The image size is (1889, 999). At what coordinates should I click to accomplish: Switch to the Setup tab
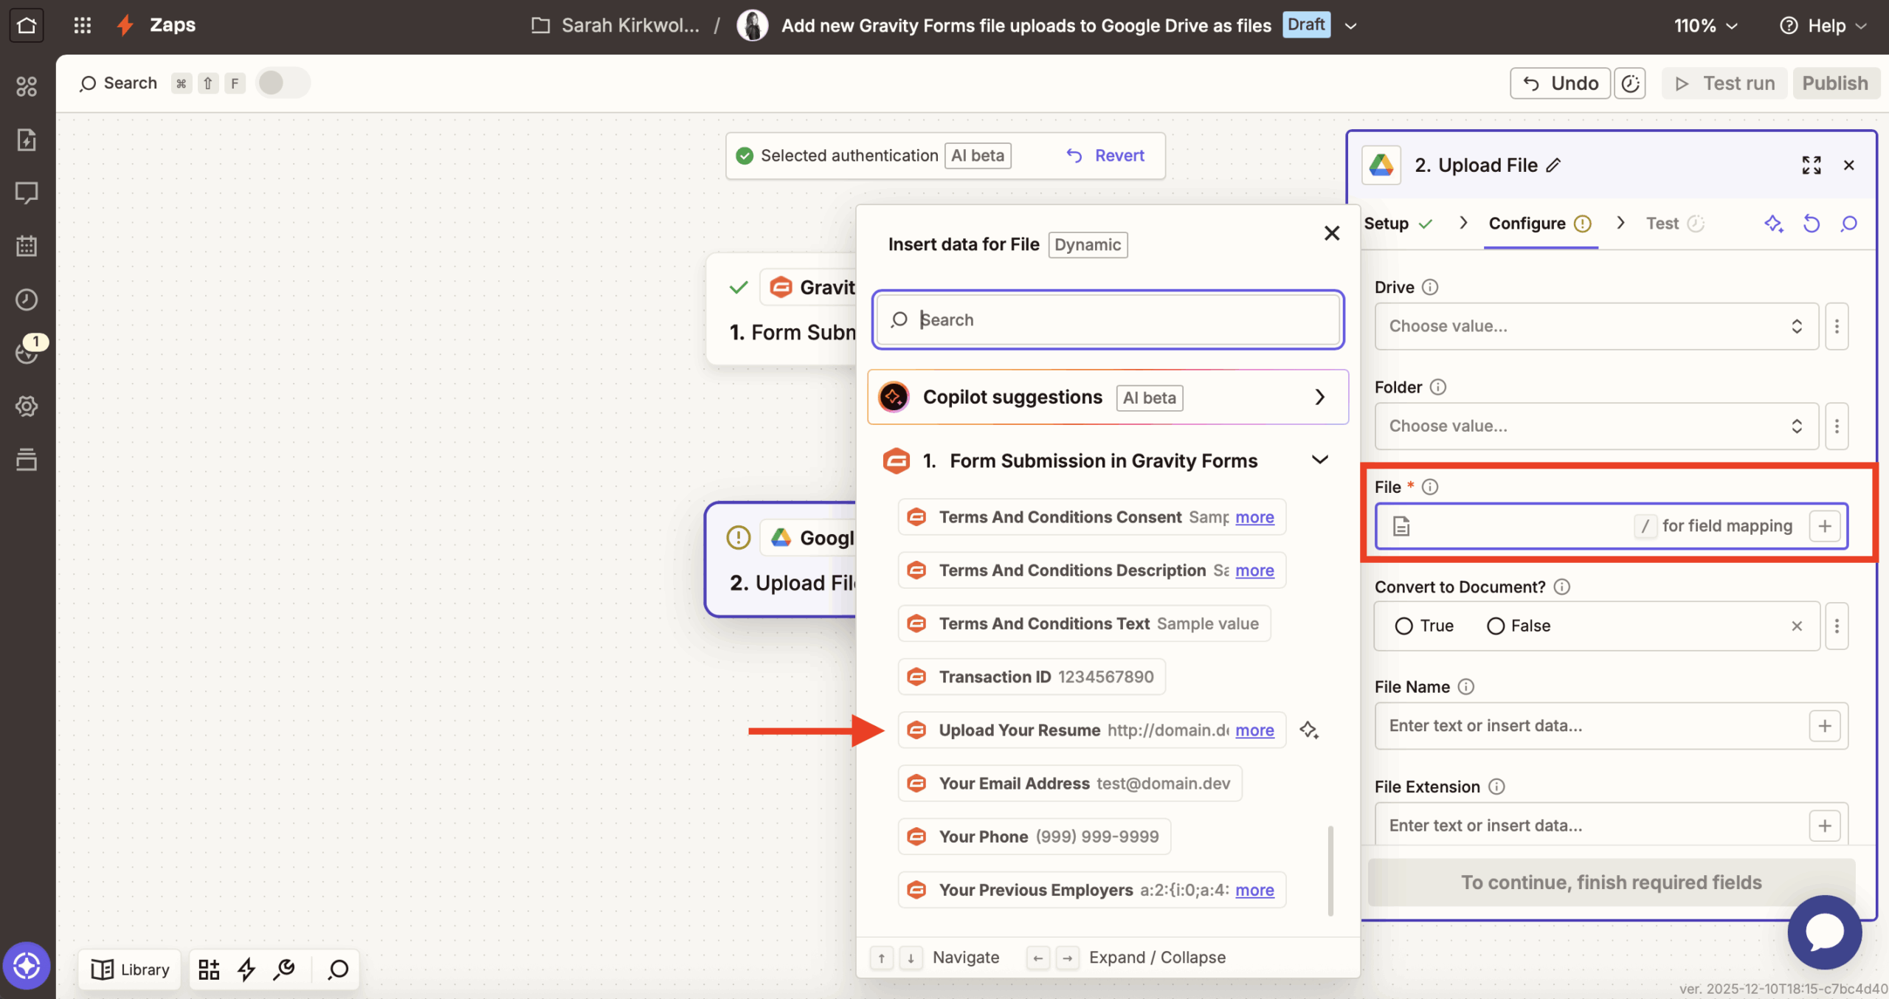coord(1387,223)
